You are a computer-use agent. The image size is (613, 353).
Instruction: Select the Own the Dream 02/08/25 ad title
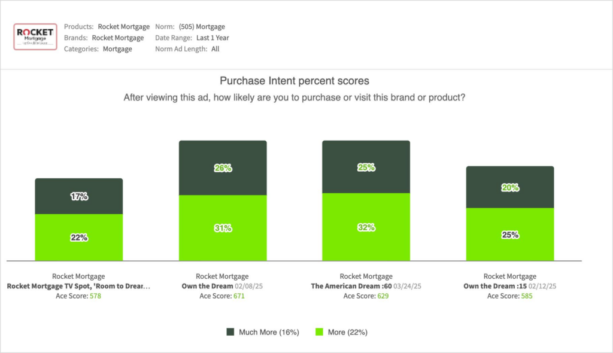click(x=207, y=286)
